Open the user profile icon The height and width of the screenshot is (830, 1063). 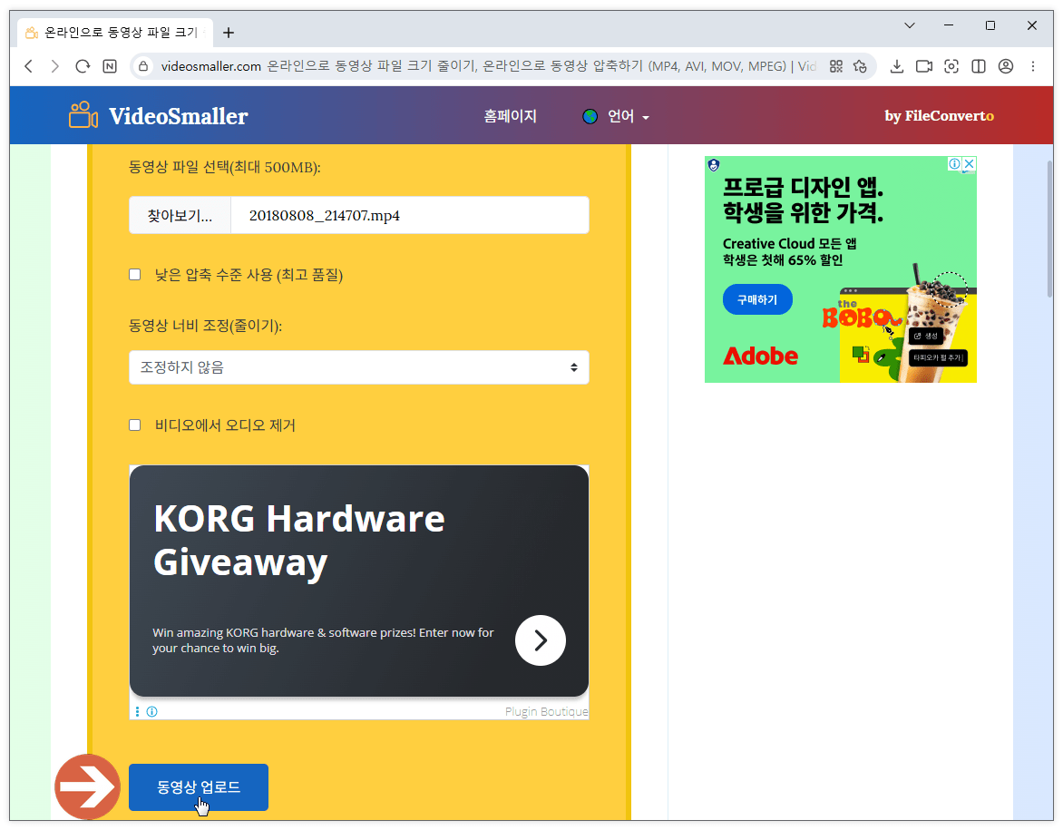tap(1005, 66)
